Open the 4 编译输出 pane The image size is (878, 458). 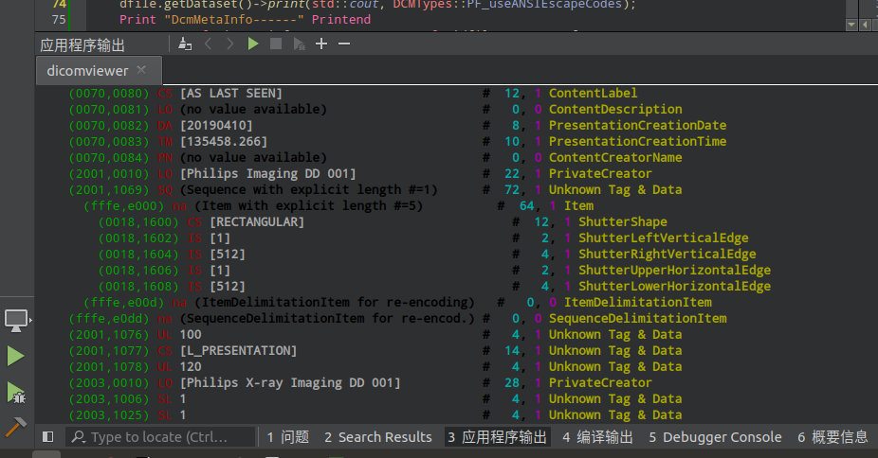tap(597, 437)
